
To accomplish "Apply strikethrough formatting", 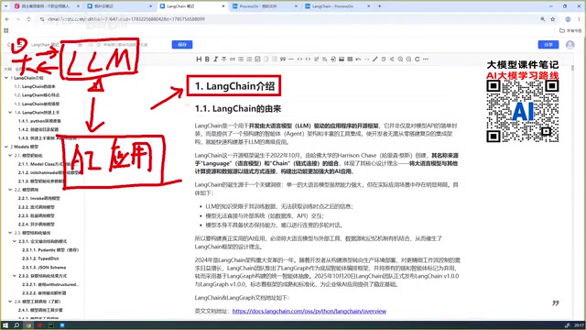I will pos(223,59).
